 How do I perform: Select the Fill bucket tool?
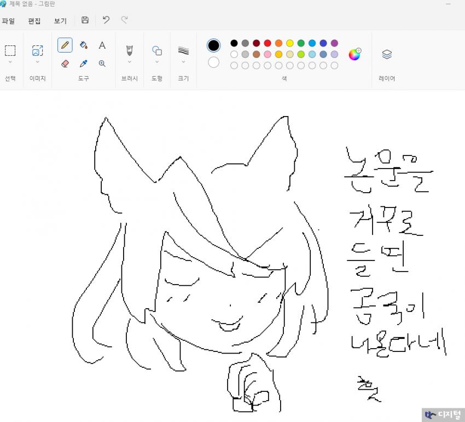pyautogui.click(x=84, y=45)
